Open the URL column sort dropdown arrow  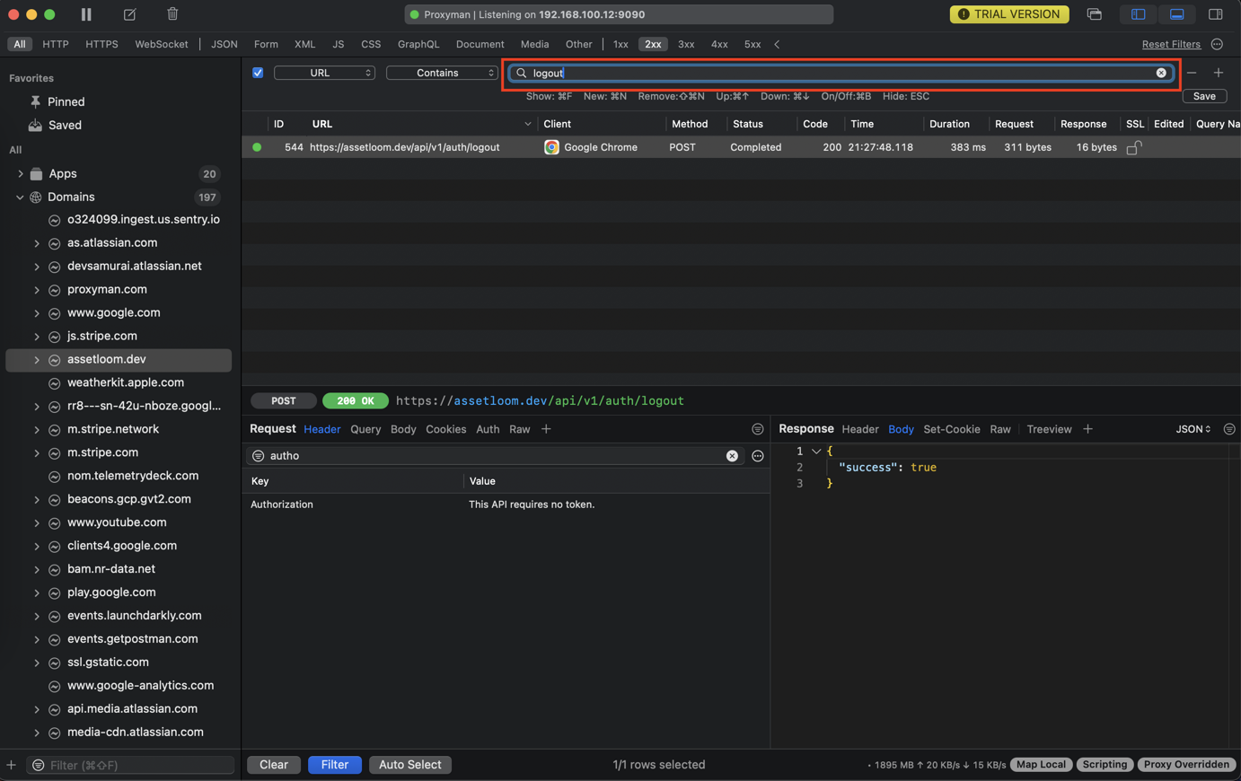click(x=528, y=124)
